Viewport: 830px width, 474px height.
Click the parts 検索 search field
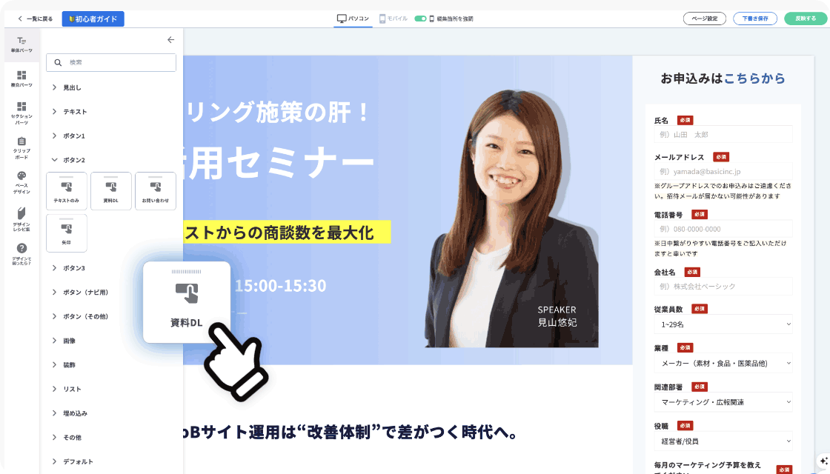[x=111, y=62]
